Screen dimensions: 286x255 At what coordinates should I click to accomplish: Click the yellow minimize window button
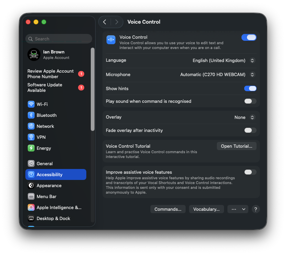(x=36, y=22)
